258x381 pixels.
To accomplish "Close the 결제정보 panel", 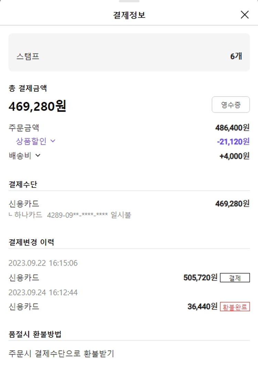I will 245,14.
